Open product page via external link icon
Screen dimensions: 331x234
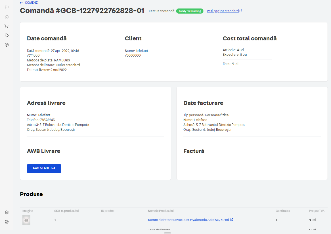[232, 220]
